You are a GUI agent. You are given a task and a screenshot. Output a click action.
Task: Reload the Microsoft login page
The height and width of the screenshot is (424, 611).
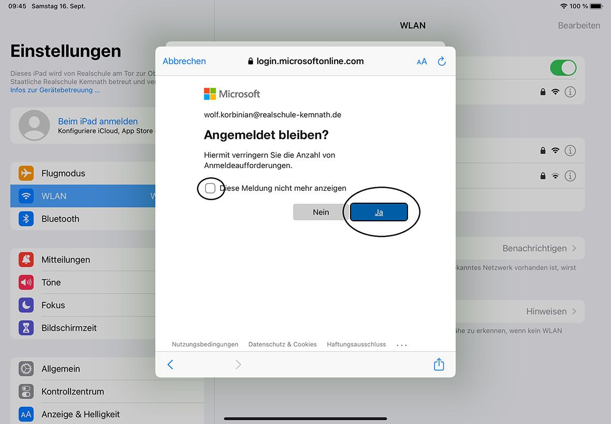click(442, 61)
